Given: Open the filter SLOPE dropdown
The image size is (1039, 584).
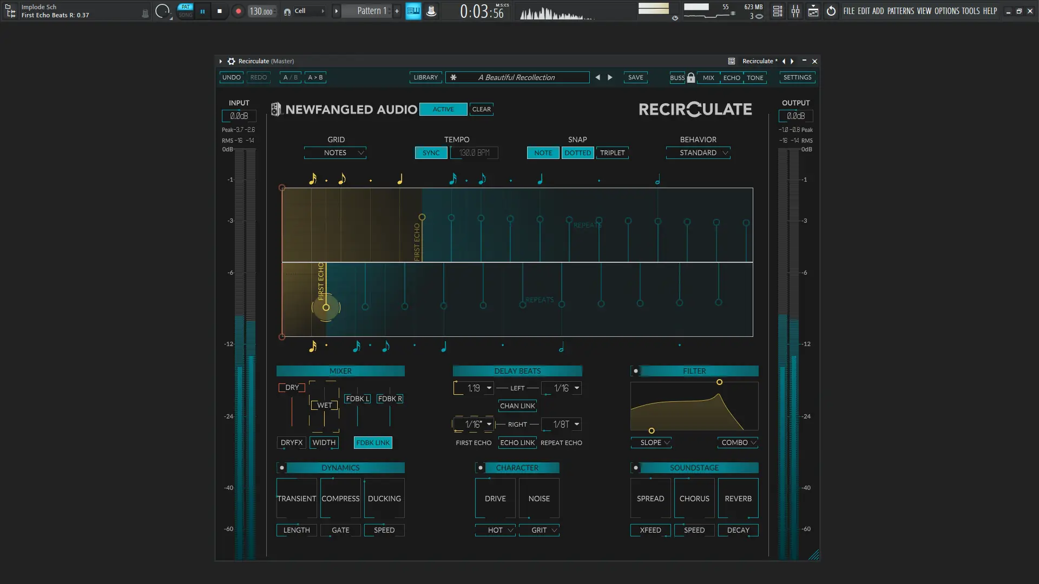Looking at the screenshot, I should tap(651, 442).
